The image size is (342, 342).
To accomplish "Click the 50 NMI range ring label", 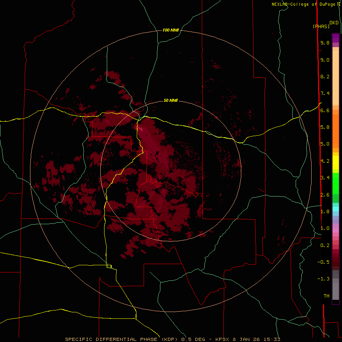I will 171,100.
